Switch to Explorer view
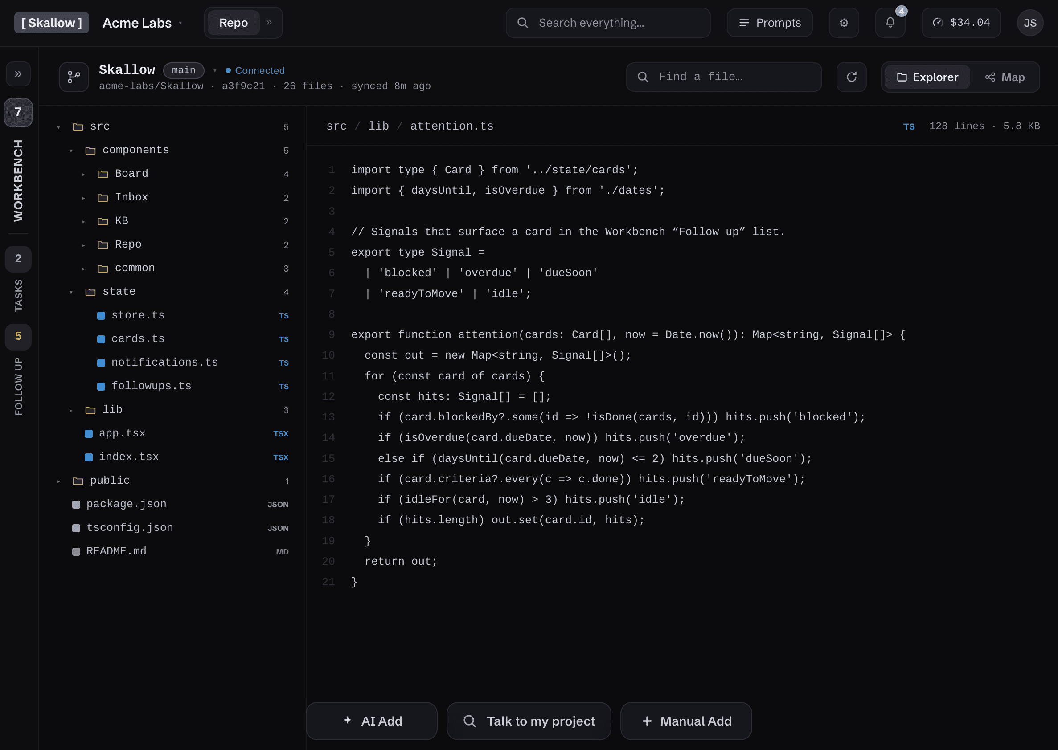Viewport: 1058px width, 750px height. (x=927, y=77)
